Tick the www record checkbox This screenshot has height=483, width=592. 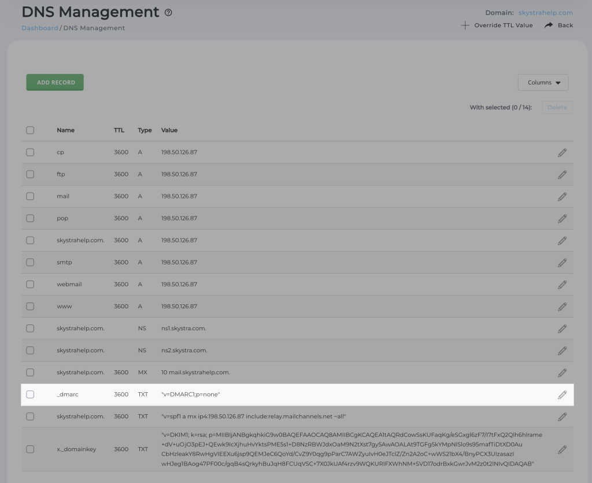pyautogui.click(x=30, y=307)
